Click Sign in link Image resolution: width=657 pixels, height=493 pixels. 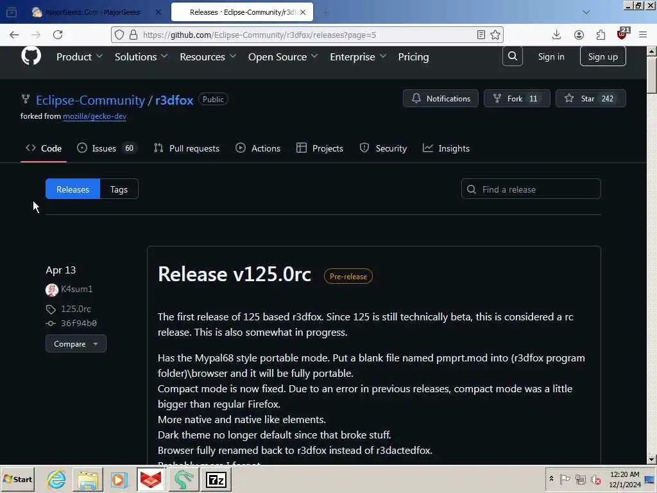[551, 56]
